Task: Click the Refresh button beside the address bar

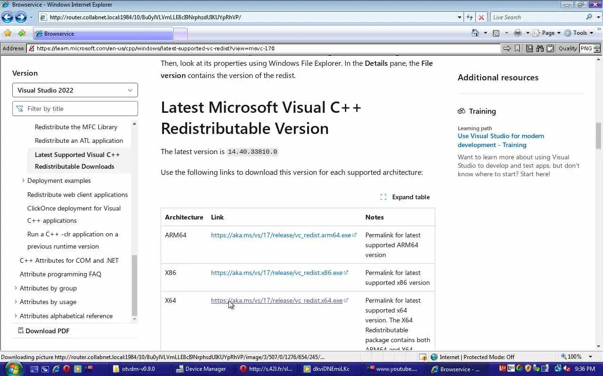Action: [469, 17]
